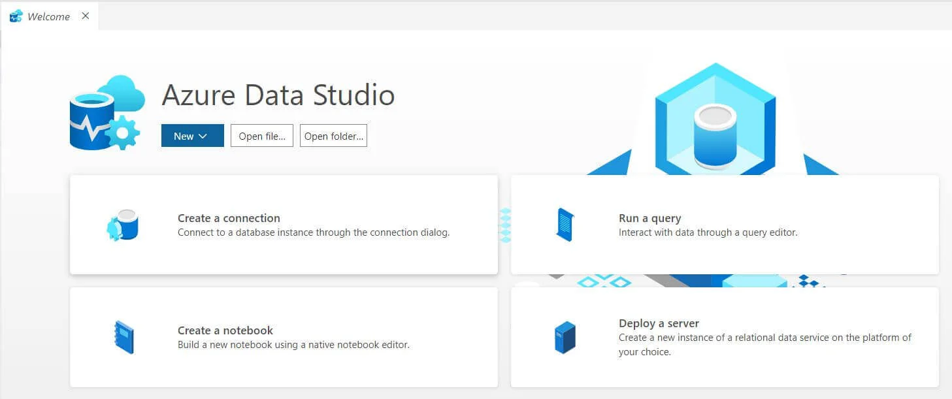Open the Deploy a server card
The width and height of the screenshot is (952, 399).
click(725, 337)
